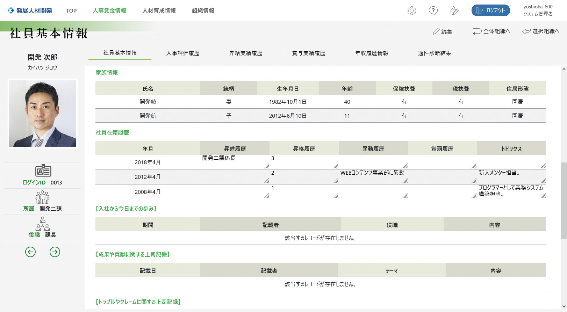Image resolution: width=567 pixels, height=312 pixels.
Task: Click the employee profile photo
Action: pyautogui.click(x=43, y=114)
